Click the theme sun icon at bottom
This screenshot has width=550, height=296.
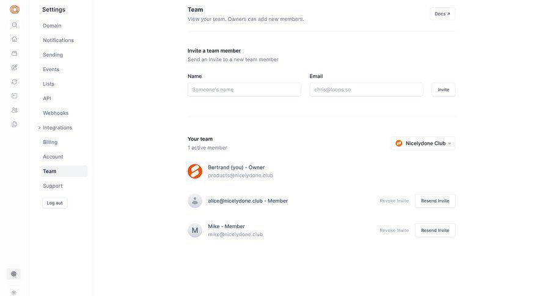click(14, 292)
